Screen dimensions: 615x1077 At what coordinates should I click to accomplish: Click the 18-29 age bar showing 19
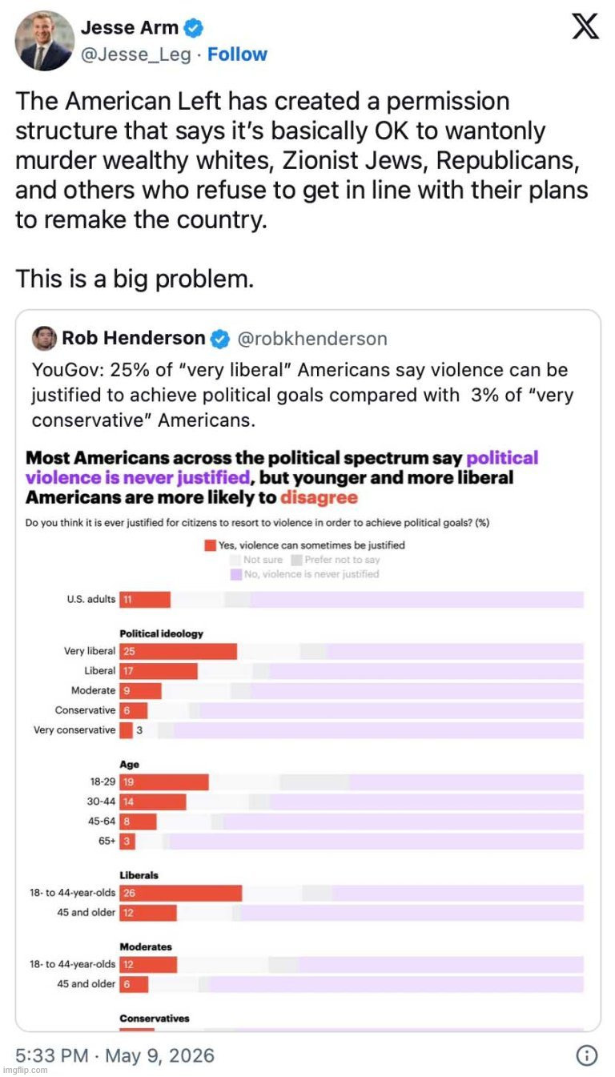tap(164, 782)
